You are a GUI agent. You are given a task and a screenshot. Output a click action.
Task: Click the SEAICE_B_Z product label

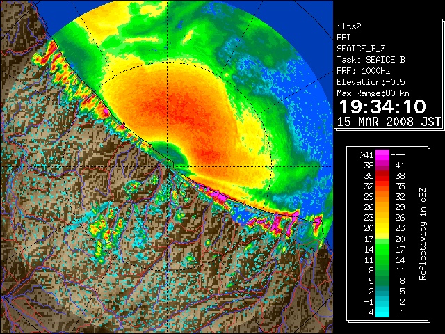pyautogui.click(x=361, y=49)
